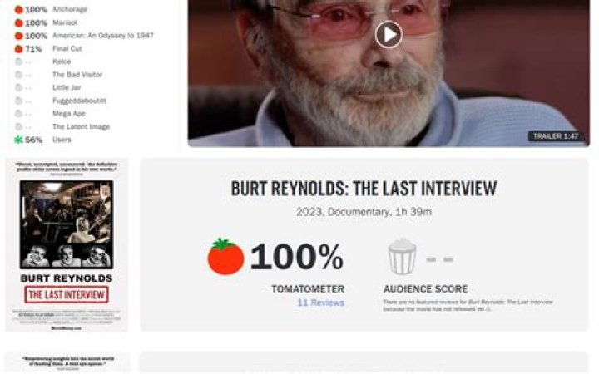Viewport: 599px width, 374px height.
Task: Open Mega Ape list entry
Action: pyautogui.click(x=69, y=113)
